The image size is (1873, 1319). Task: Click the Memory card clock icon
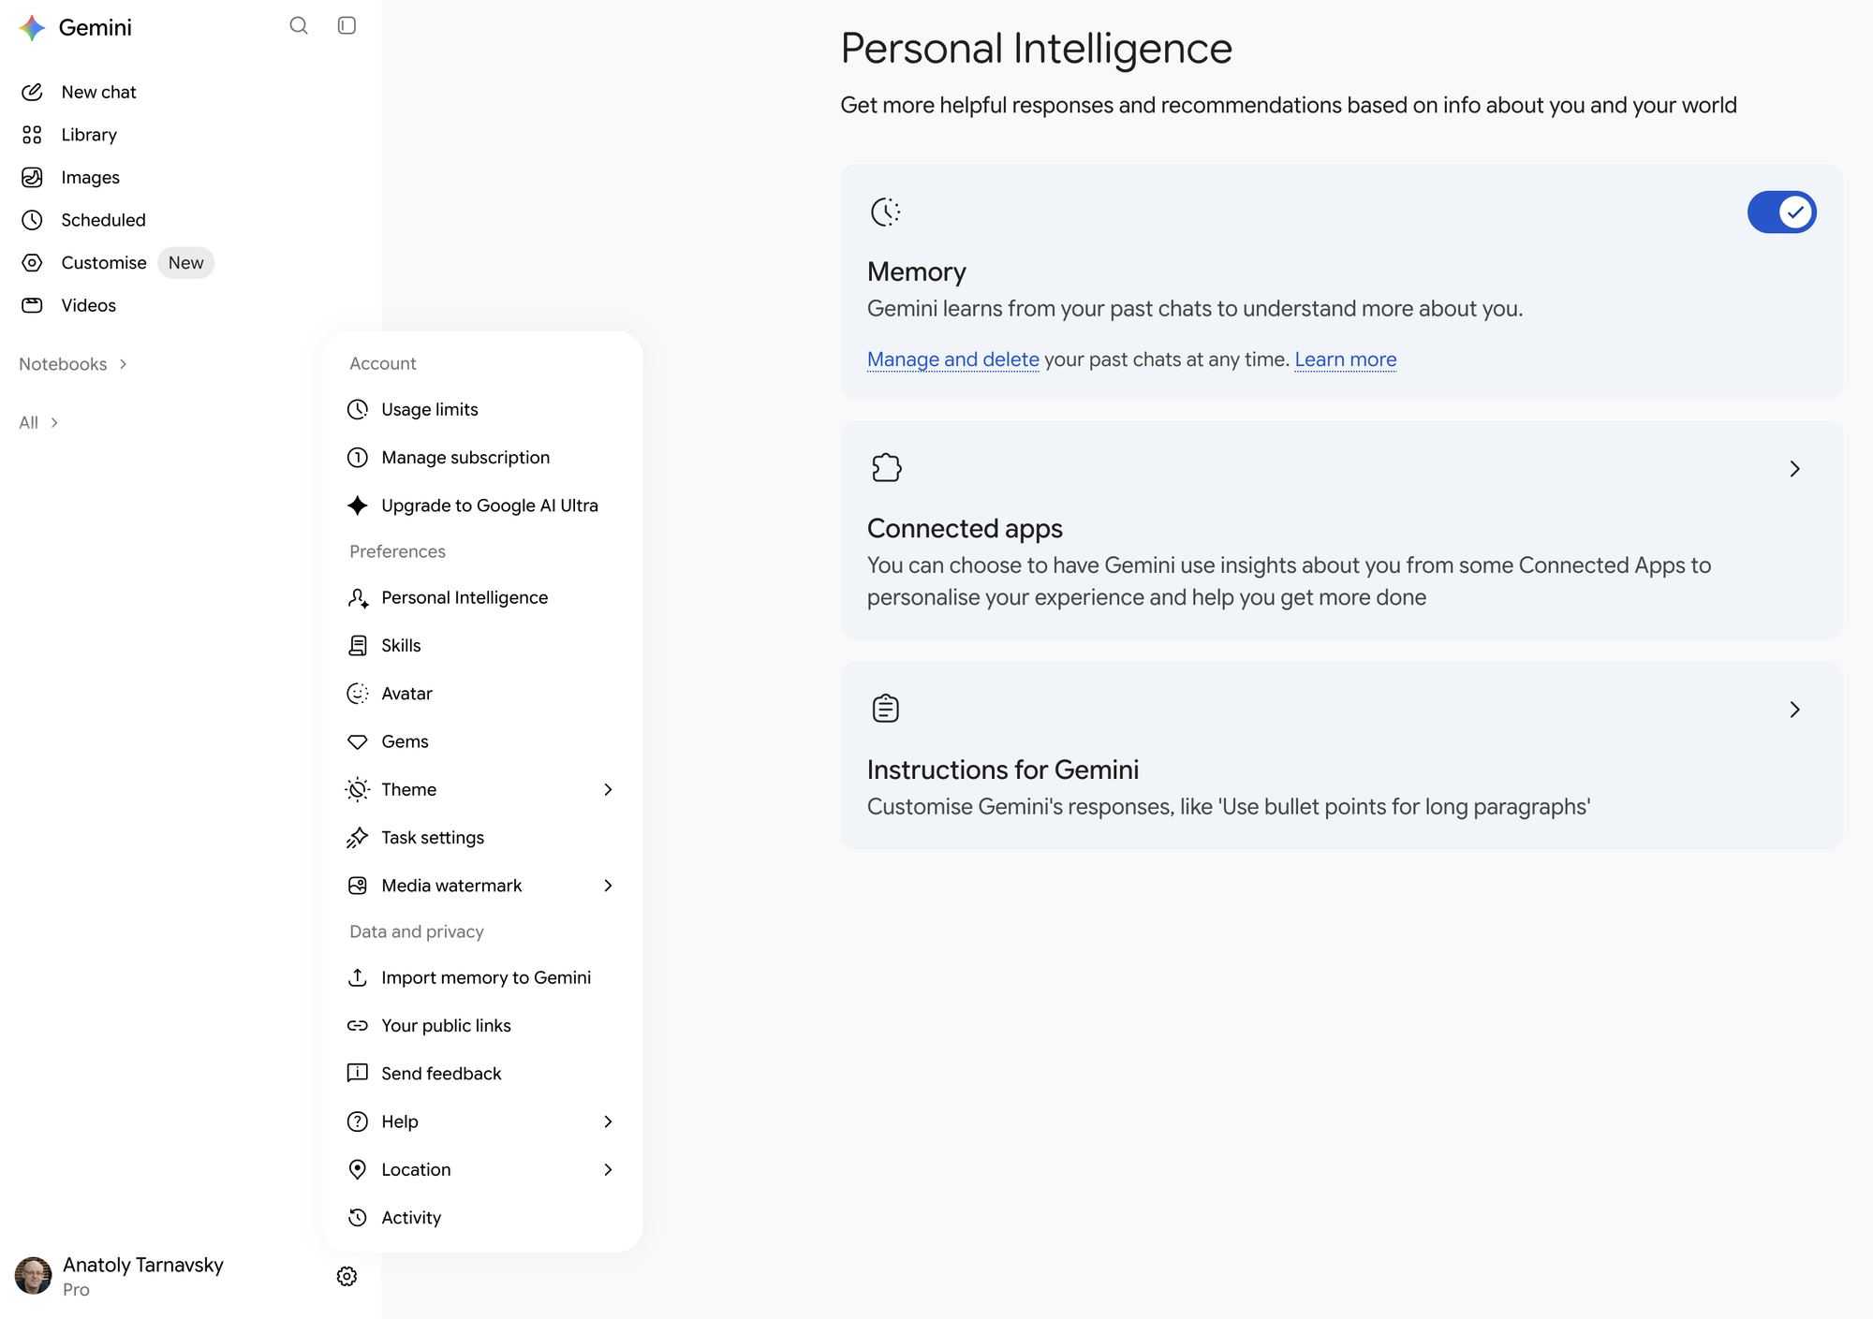tap(885, 213)
